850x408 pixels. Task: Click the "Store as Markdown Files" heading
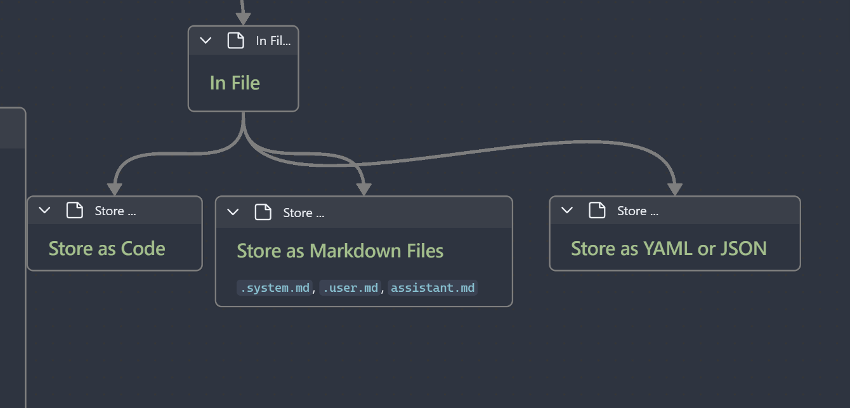tap(340, 251)
